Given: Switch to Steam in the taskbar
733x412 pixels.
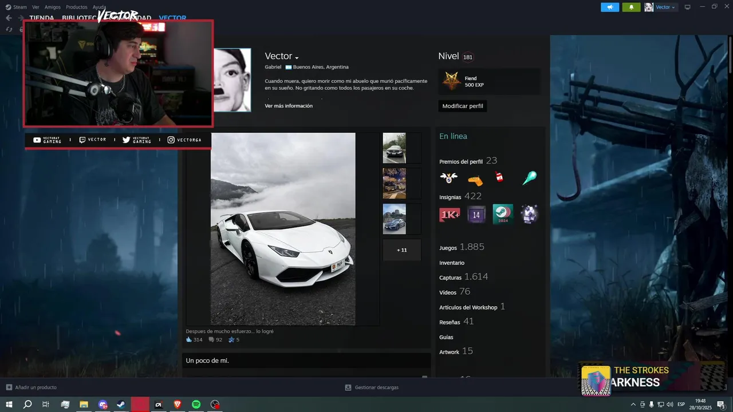Looking at the screenshot, I should tap(121, 405).
